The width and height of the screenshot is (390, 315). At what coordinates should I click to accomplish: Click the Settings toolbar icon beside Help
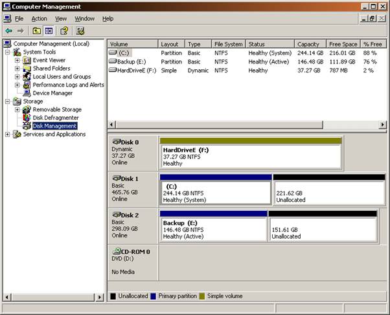point(80,31)
